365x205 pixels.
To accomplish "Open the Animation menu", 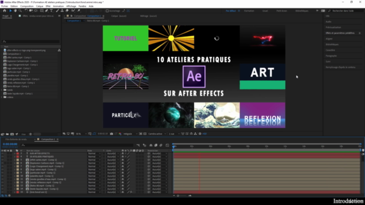I will (58, 6).
